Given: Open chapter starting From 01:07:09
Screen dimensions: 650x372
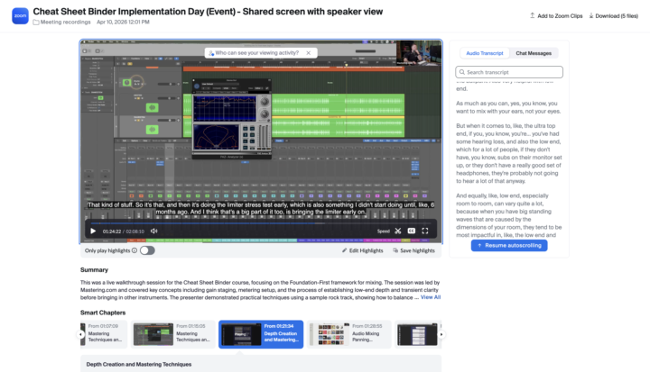Looking at the screenshot, I should tap(104, 334).
